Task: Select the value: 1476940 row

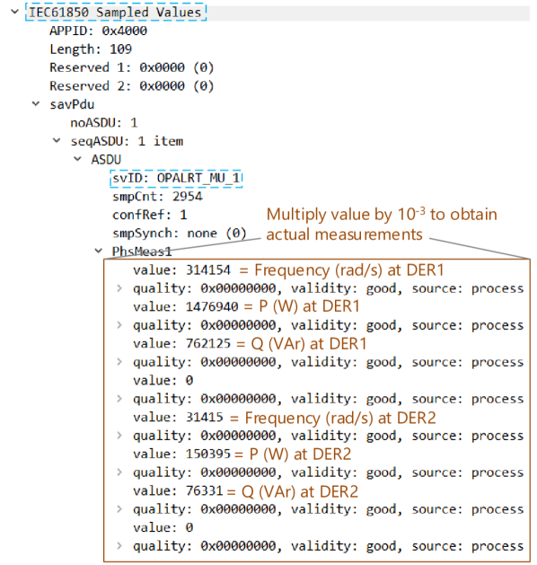Action: tap(186, 307)
